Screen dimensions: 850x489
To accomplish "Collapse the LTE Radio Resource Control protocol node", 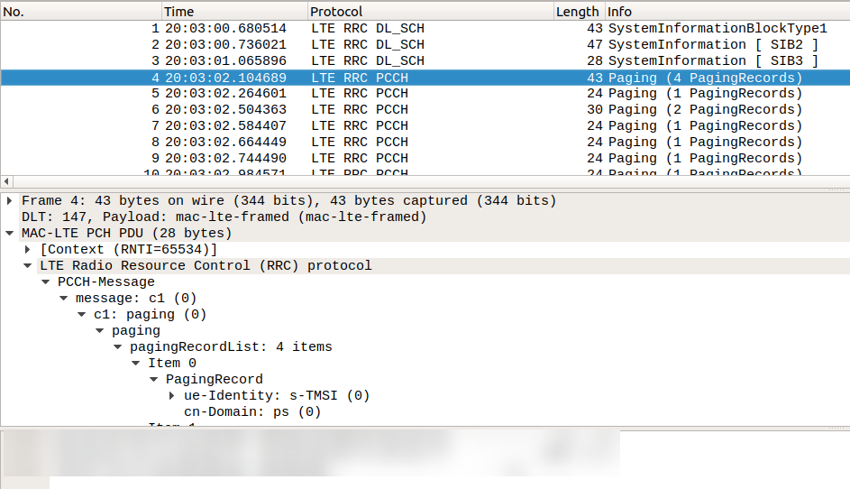I will [28, 265].
